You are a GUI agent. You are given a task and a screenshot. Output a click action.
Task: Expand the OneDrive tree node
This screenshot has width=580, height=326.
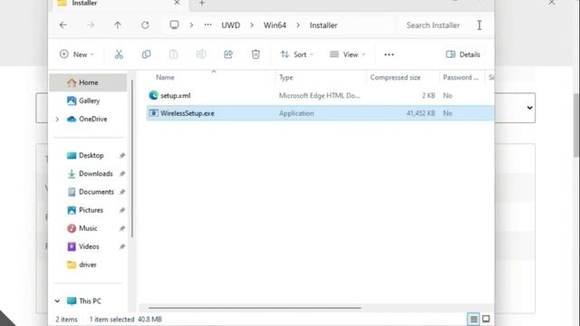[x=57, y=119]
